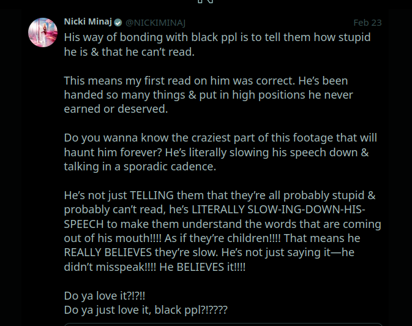
Task: Click Nicki Minaj's profile avatar
Action: pyautogui.click(x=43, y=32)
